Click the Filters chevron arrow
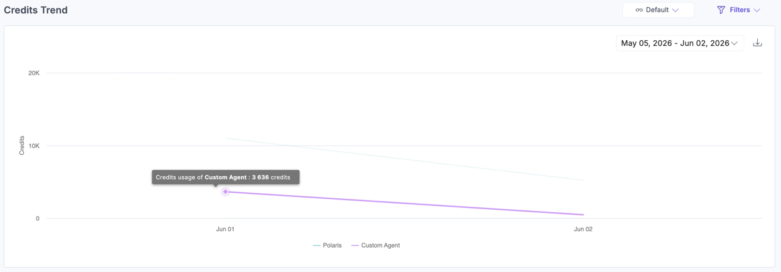 [x=757, y=10]
